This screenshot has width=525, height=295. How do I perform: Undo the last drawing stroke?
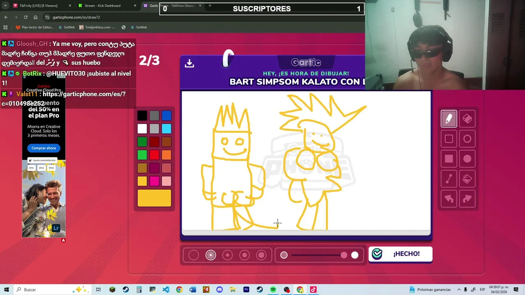pyautogui.click(x=449, y=199)
